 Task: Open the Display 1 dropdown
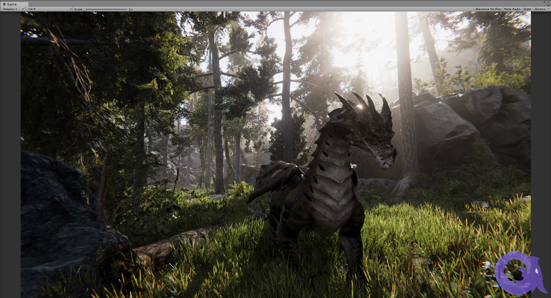tap(14, 9)
